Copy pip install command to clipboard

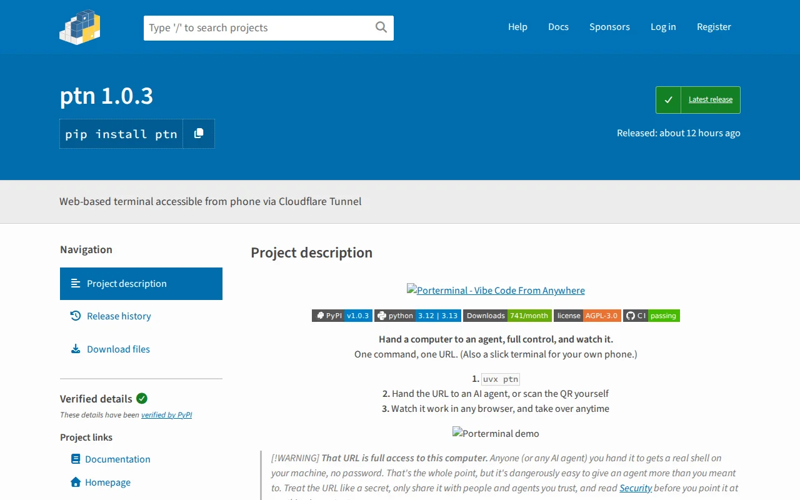coord(199,134)
